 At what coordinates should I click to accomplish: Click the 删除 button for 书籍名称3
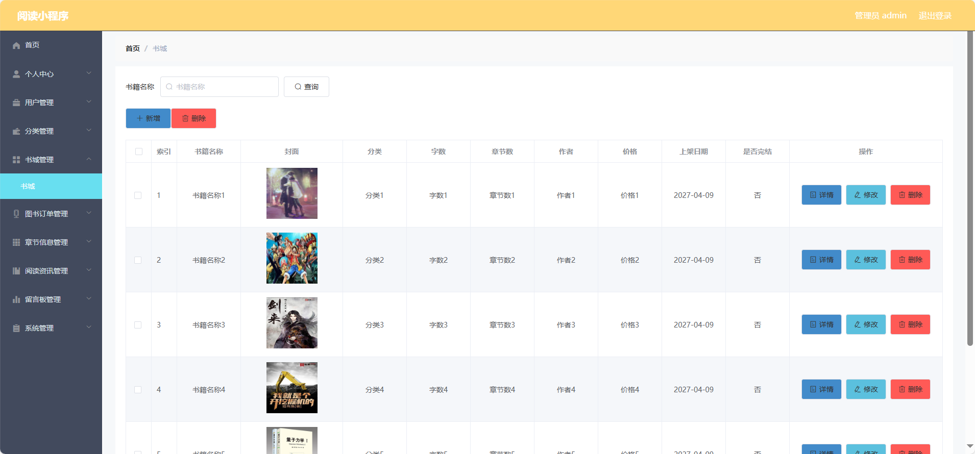(x=910, y=324)
